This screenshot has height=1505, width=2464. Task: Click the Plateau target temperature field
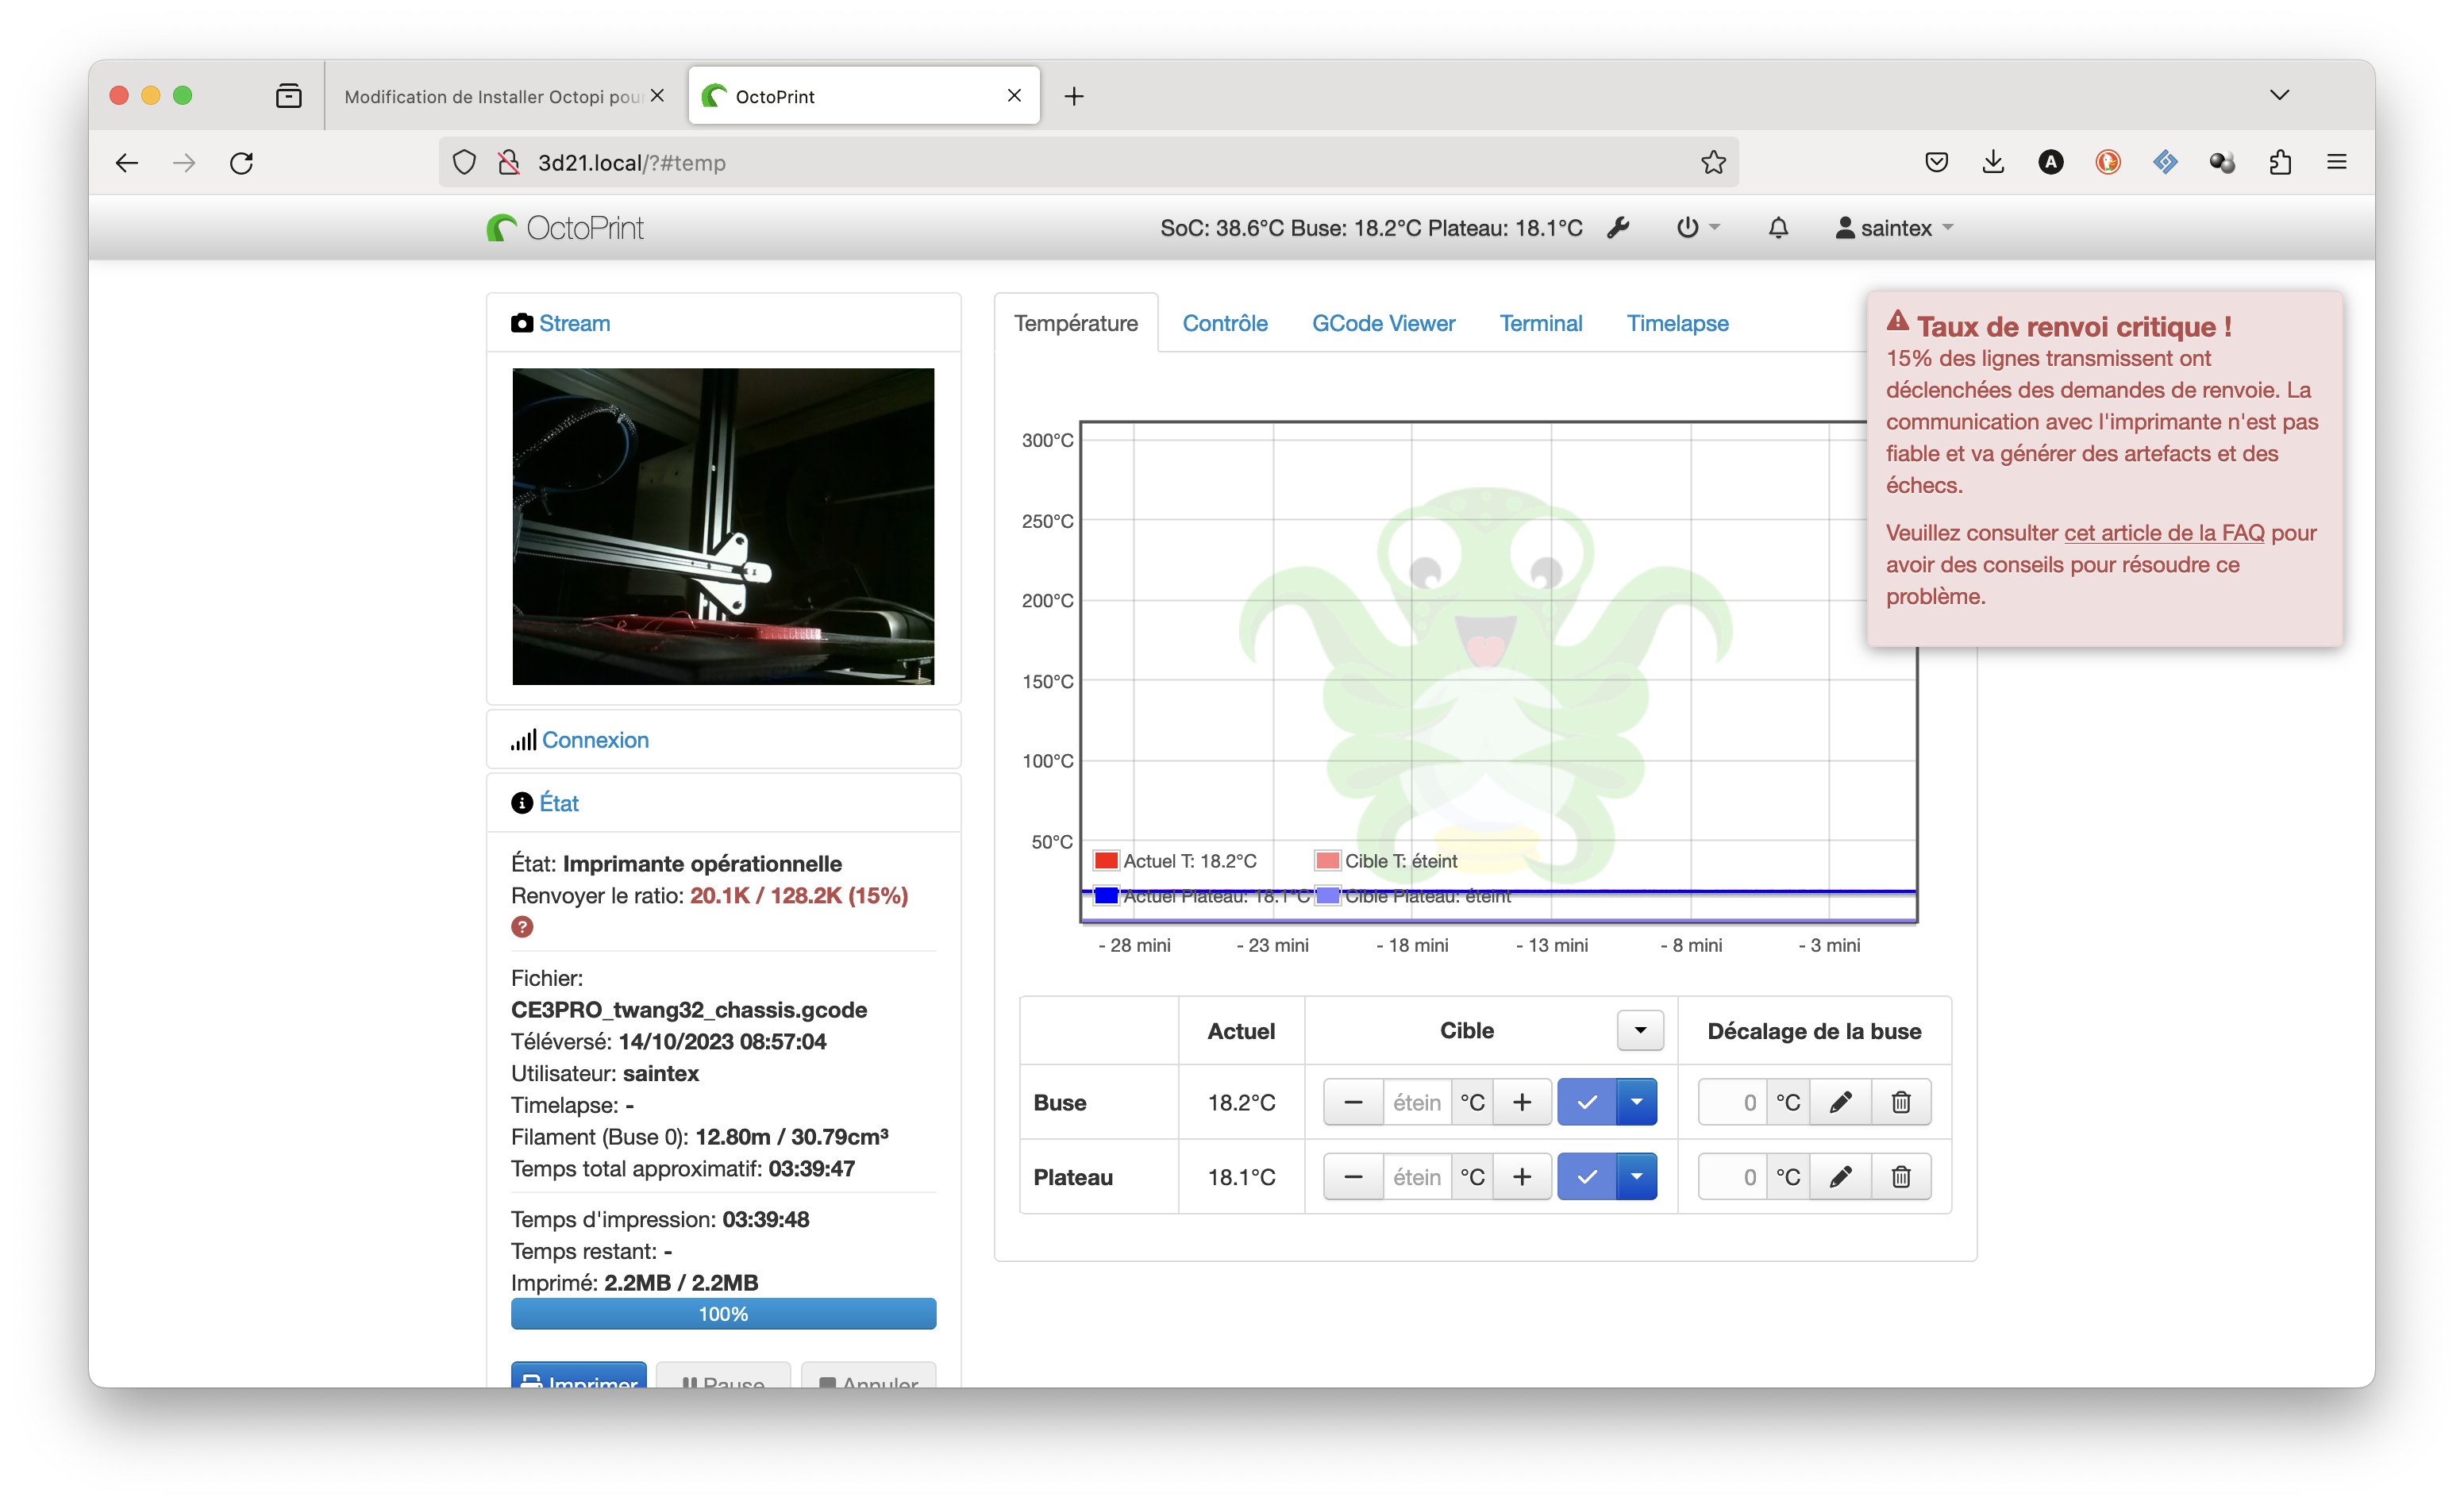tap(1417, 1177)
